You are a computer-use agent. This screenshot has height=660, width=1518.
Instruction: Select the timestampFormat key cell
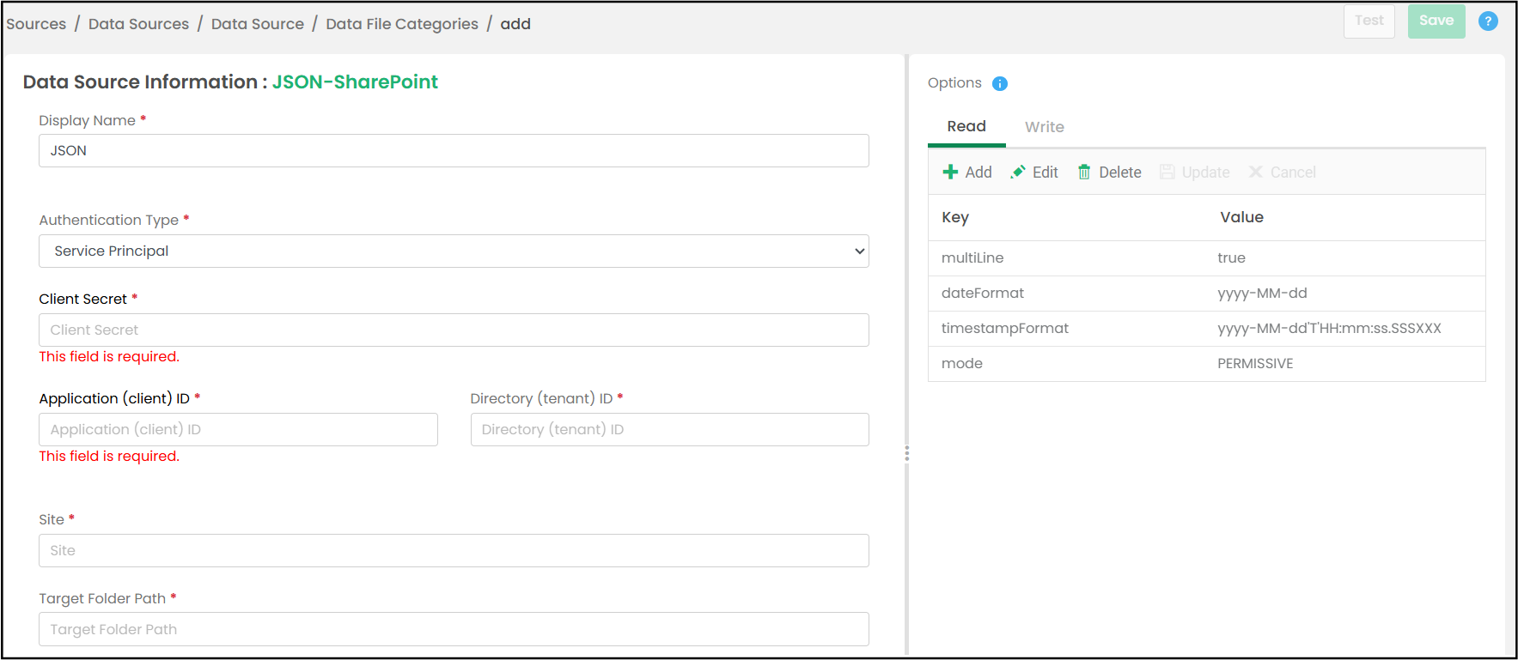tap(1066, 328)
